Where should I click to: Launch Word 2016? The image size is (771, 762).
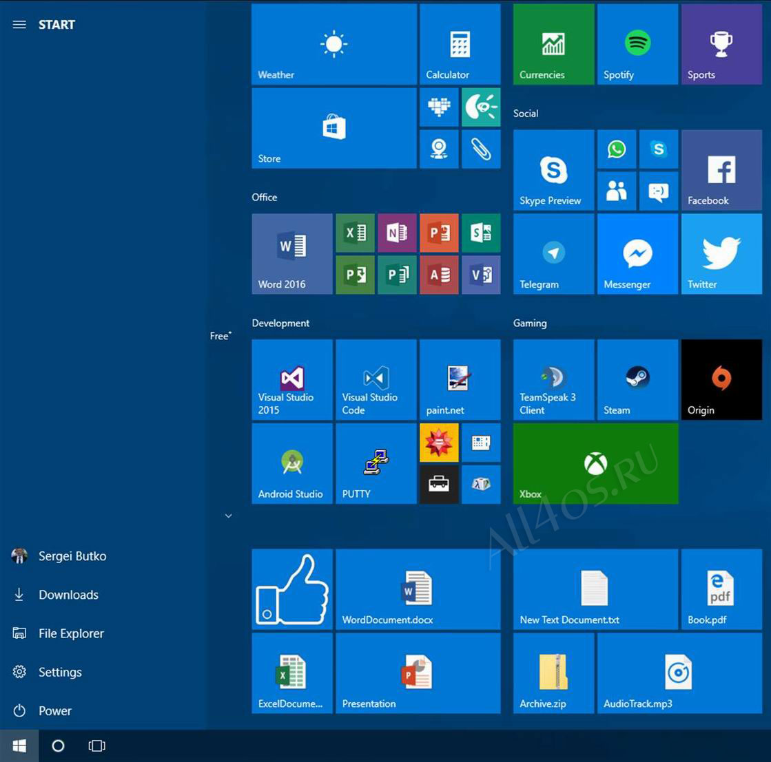pos(292,254)
